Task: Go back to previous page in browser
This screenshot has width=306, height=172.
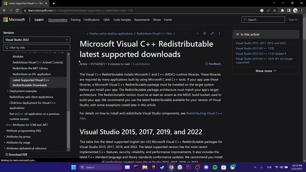Action: pyautogui.click(x=4, y=11)
